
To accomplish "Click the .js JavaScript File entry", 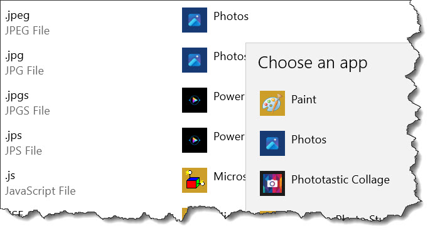I will [40, 183].
